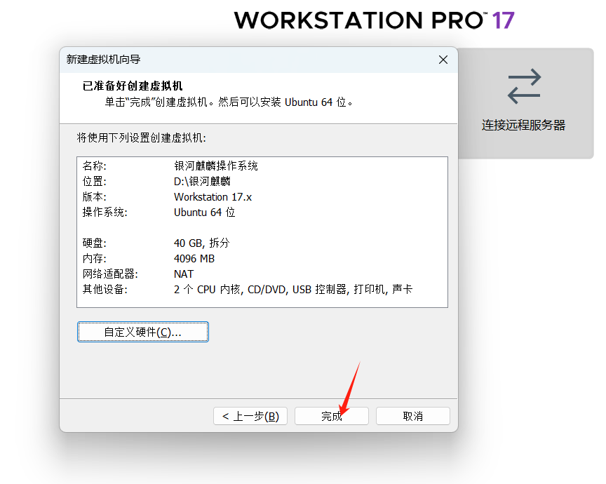Click the heading 已准备好创建虚拟机
Viewport: 606px width, 484px height.
133,86
